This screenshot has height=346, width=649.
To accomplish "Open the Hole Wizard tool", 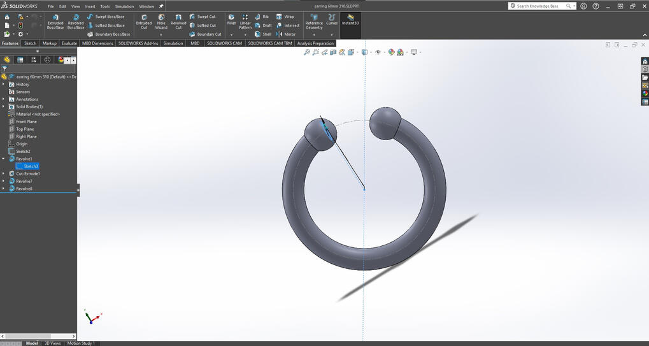I will point(161,22).
